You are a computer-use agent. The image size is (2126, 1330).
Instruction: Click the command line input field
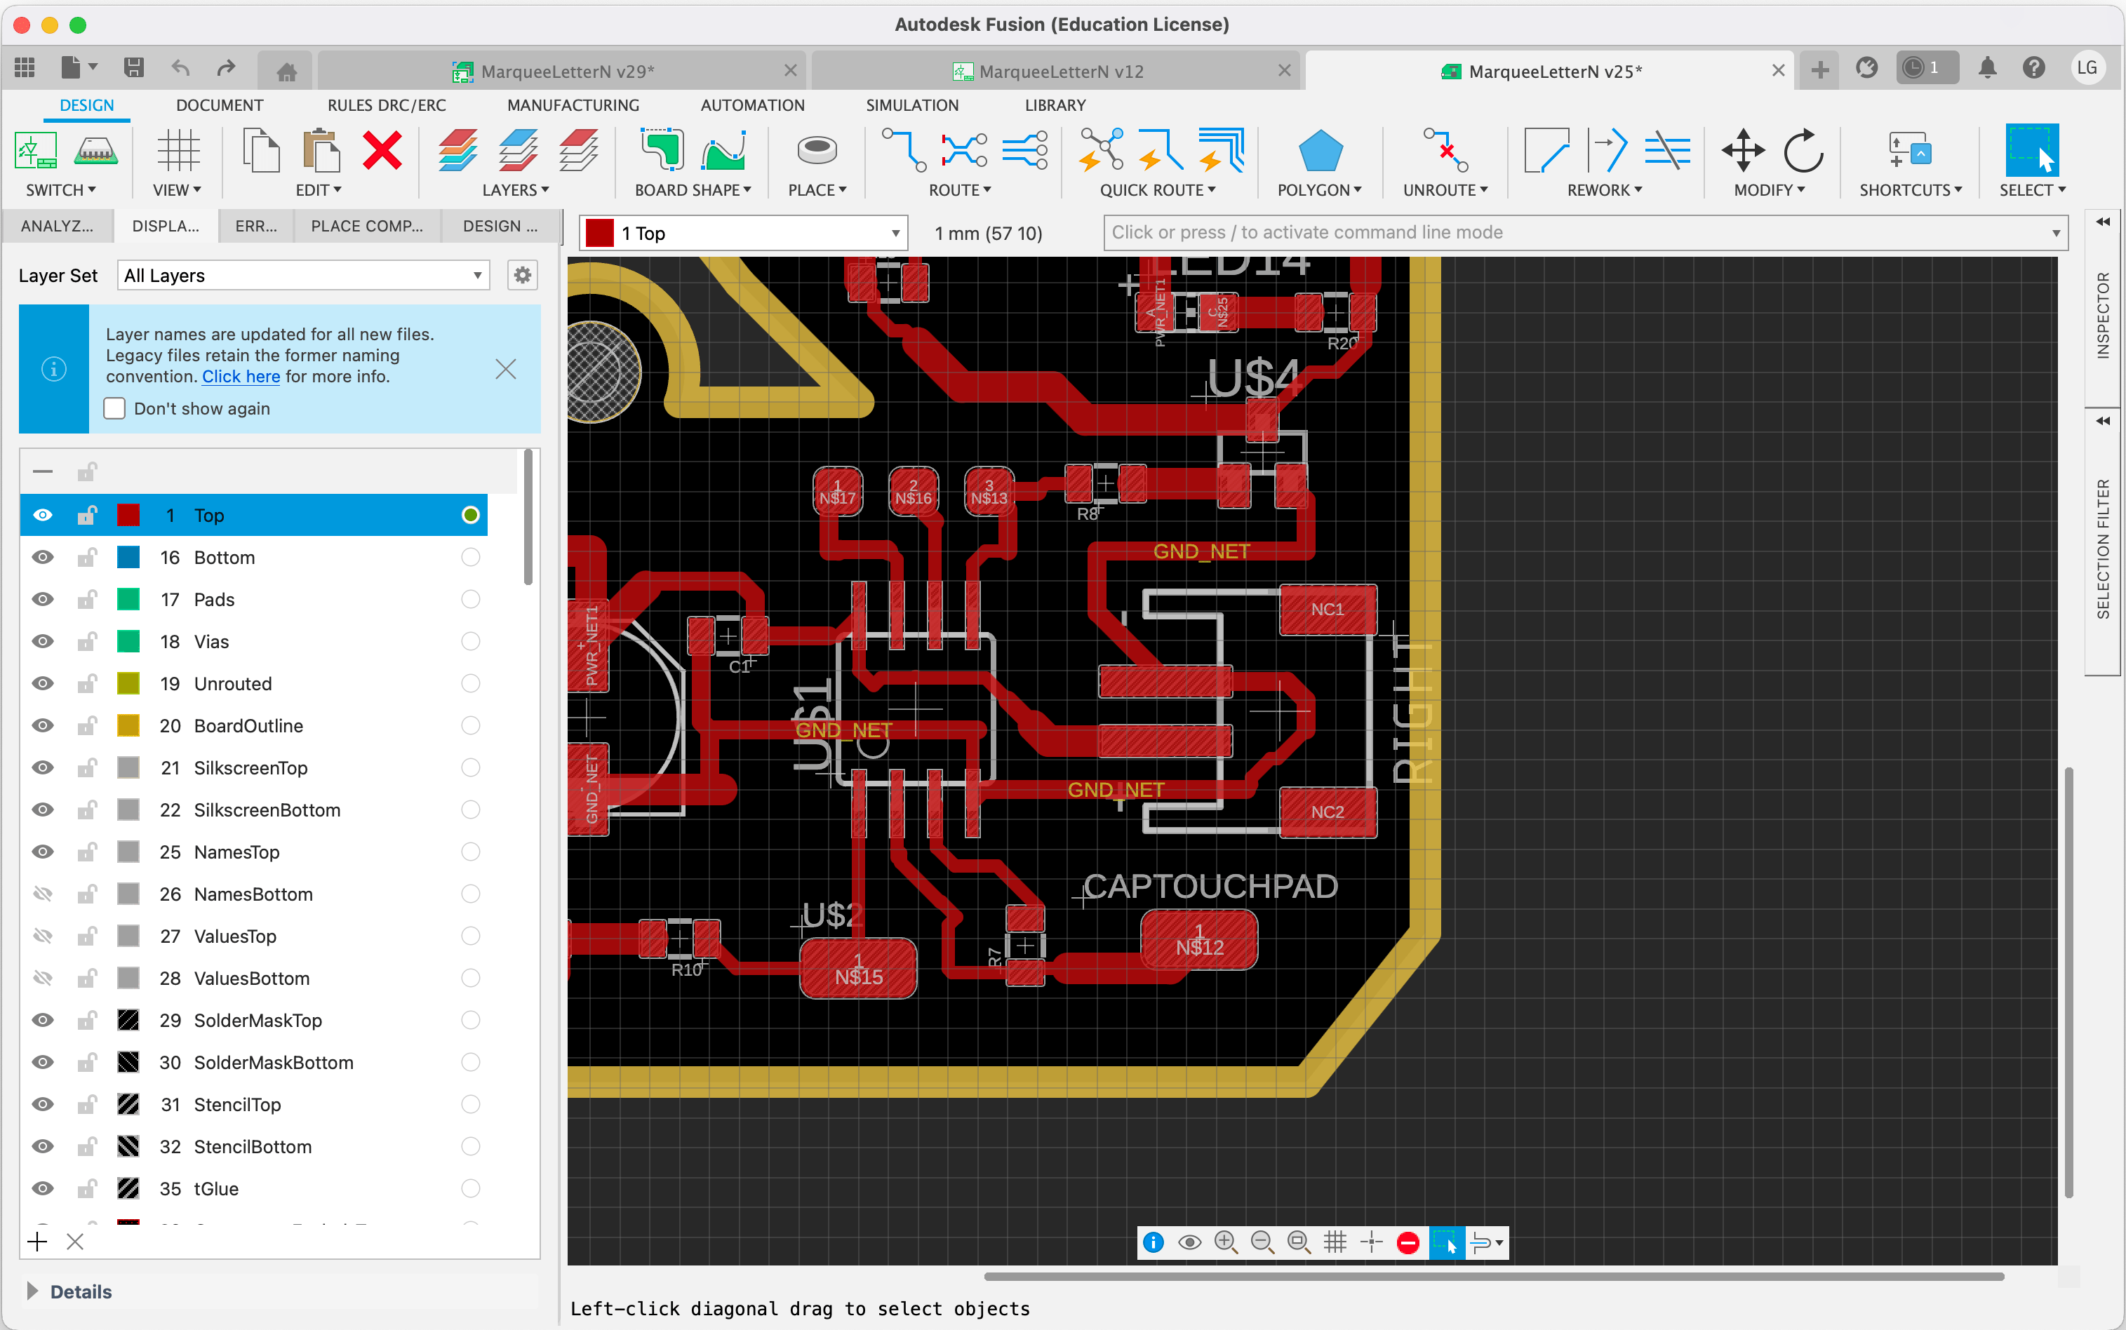click(1495, 232)
